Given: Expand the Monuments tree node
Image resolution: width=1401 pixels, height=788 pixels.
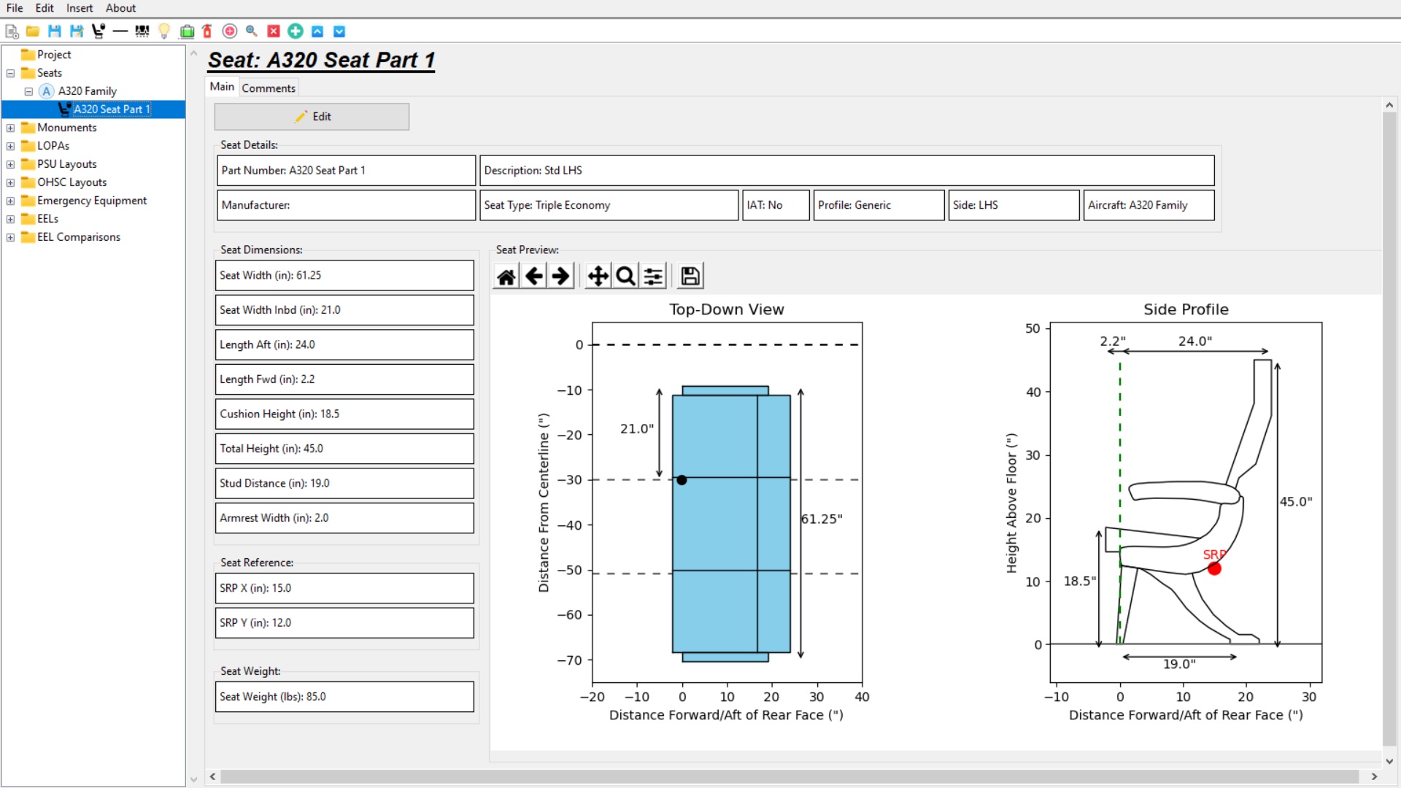Looking at the screenshot, I should (11, 128).
